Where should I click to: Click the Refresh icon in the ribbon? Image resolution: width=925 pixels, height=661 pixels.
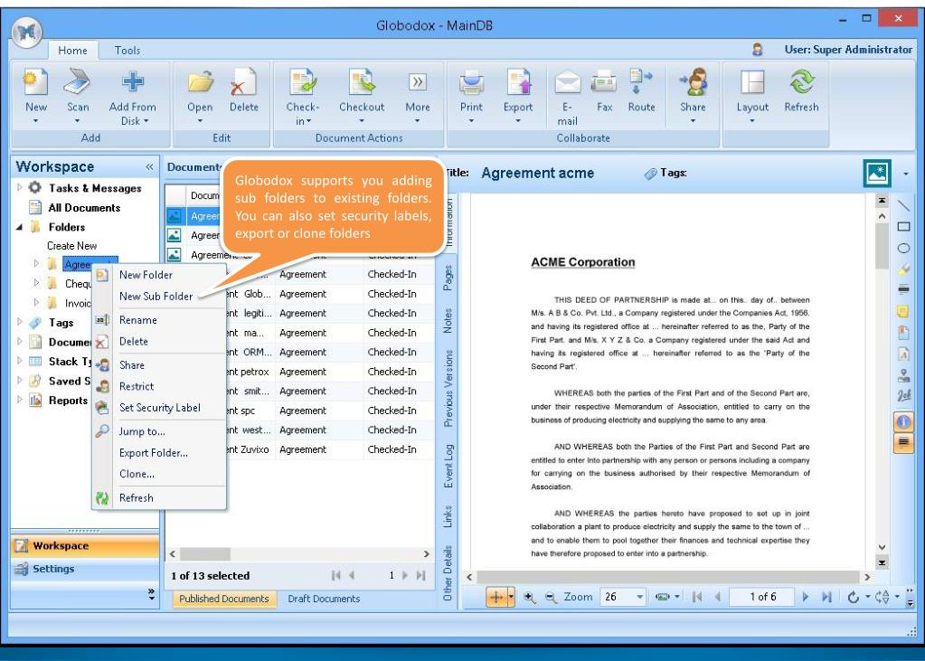[x=801, y=81]
